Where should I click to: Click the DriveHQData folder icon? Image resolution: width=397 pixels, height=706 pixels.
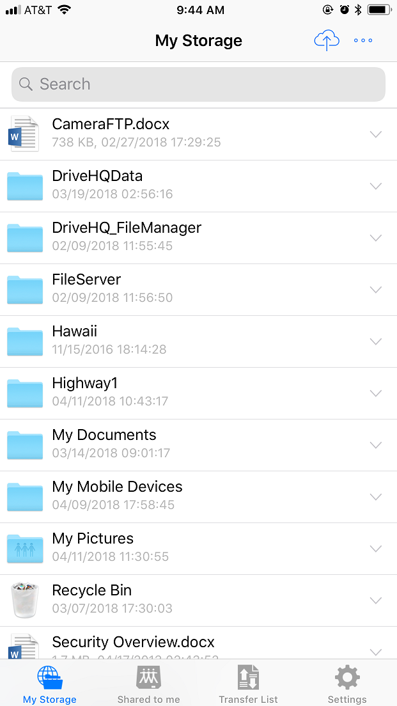[x=25, y=186]
